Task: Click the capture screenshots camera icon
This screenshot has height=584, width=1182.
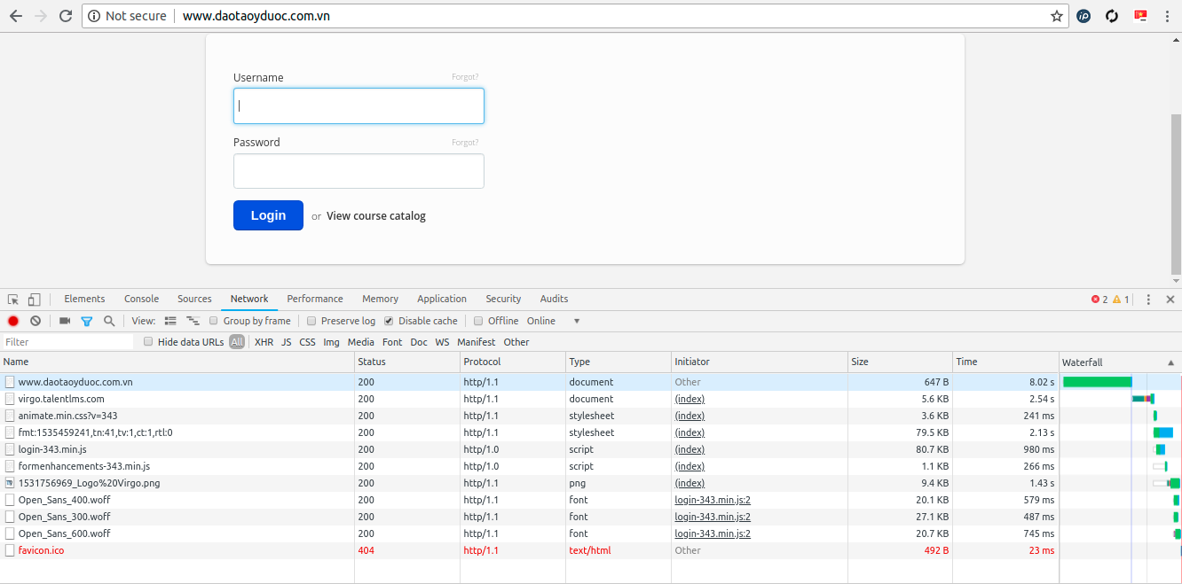Action: point(65,321)
